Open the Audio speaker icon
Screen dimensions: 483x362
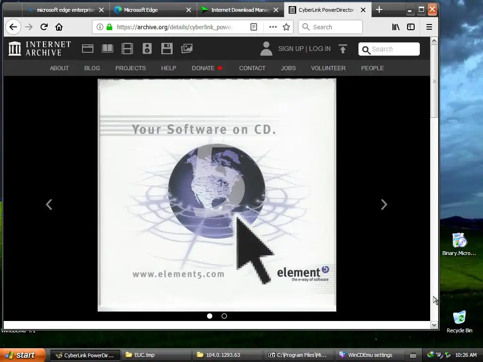click(147, 49)
